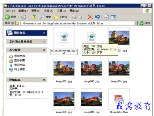The width and height of the screenshot is (154, 116).
Task: Open the File (文件) menu
Action: tap(10, 11)
